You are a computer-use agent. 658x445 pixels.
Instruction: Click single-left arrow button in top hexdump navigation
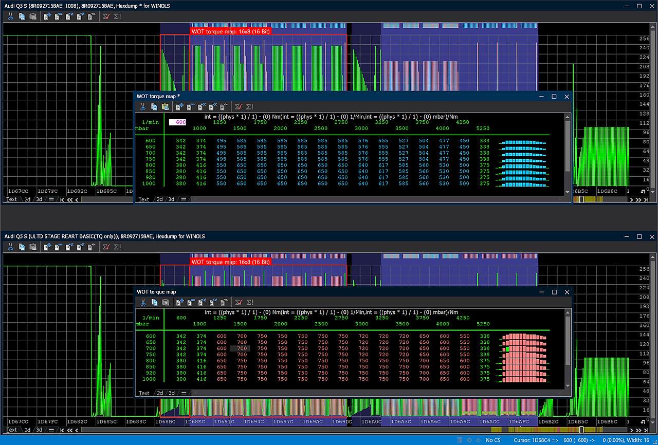(x=77, y=199)
